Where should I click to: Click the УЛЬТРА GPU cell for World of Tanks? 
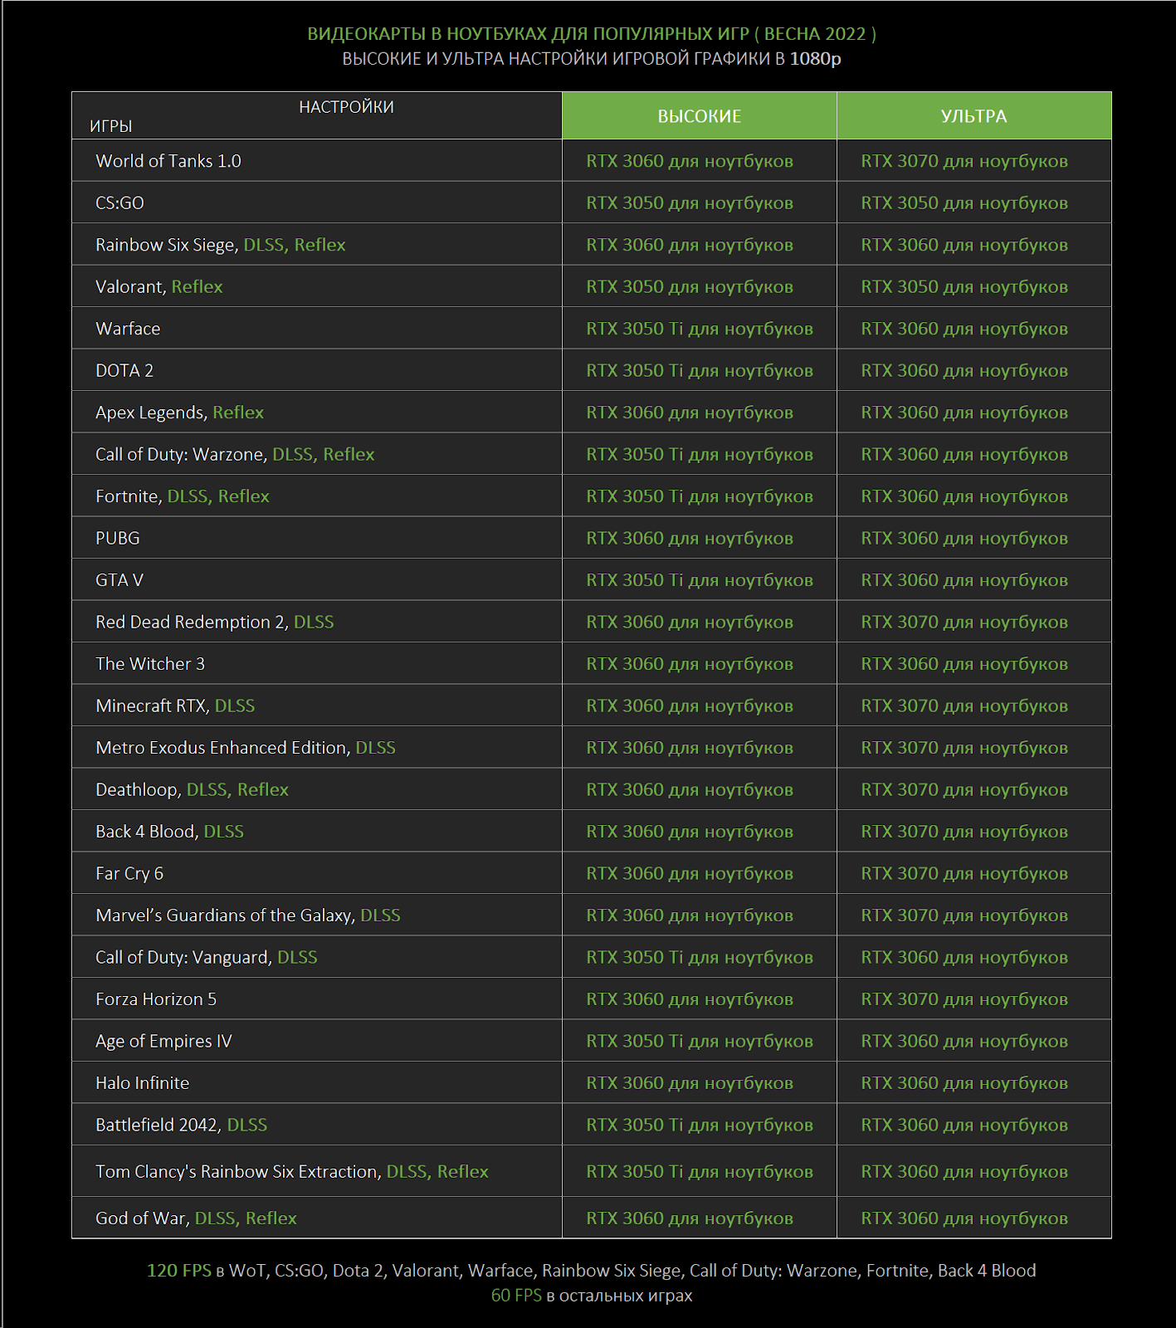(x=964, y=161)
